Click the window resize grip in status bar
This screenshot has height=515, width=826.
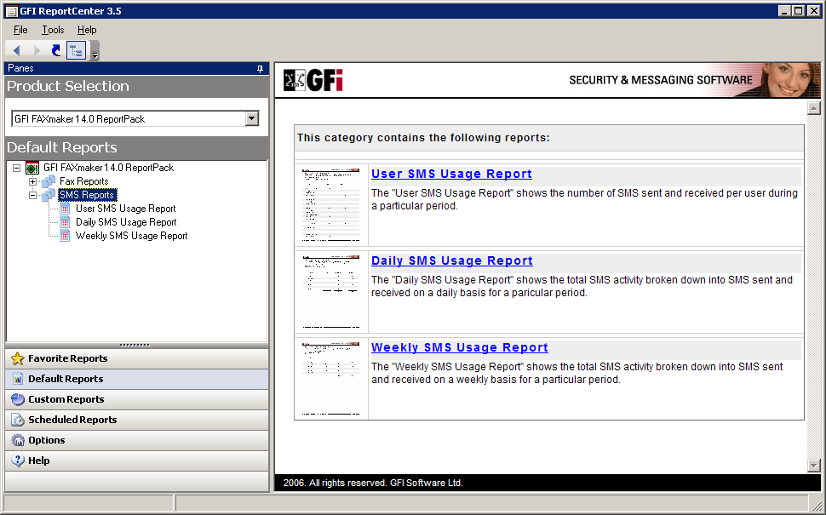[x=817, y=506]
